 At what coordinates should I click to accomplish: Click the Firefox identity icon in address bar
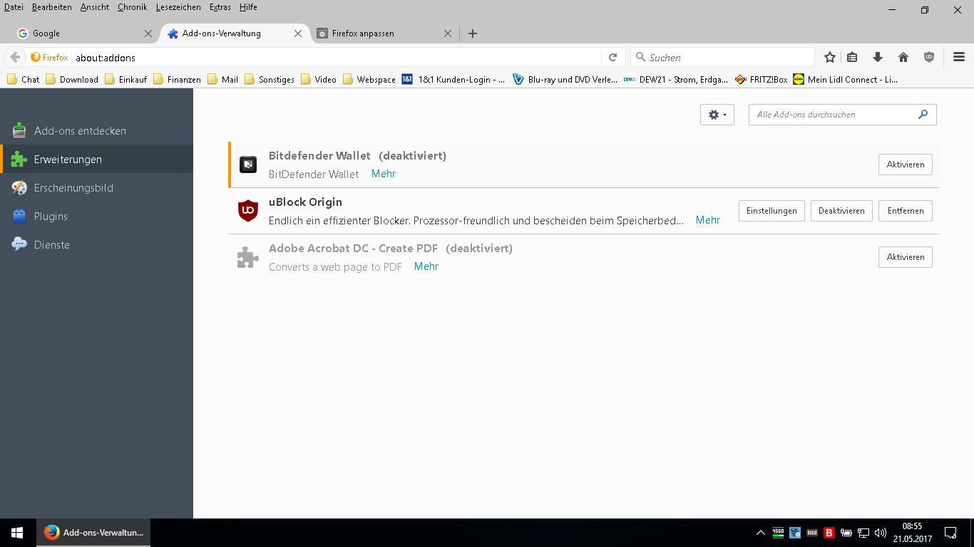click(x=49, y=58)
